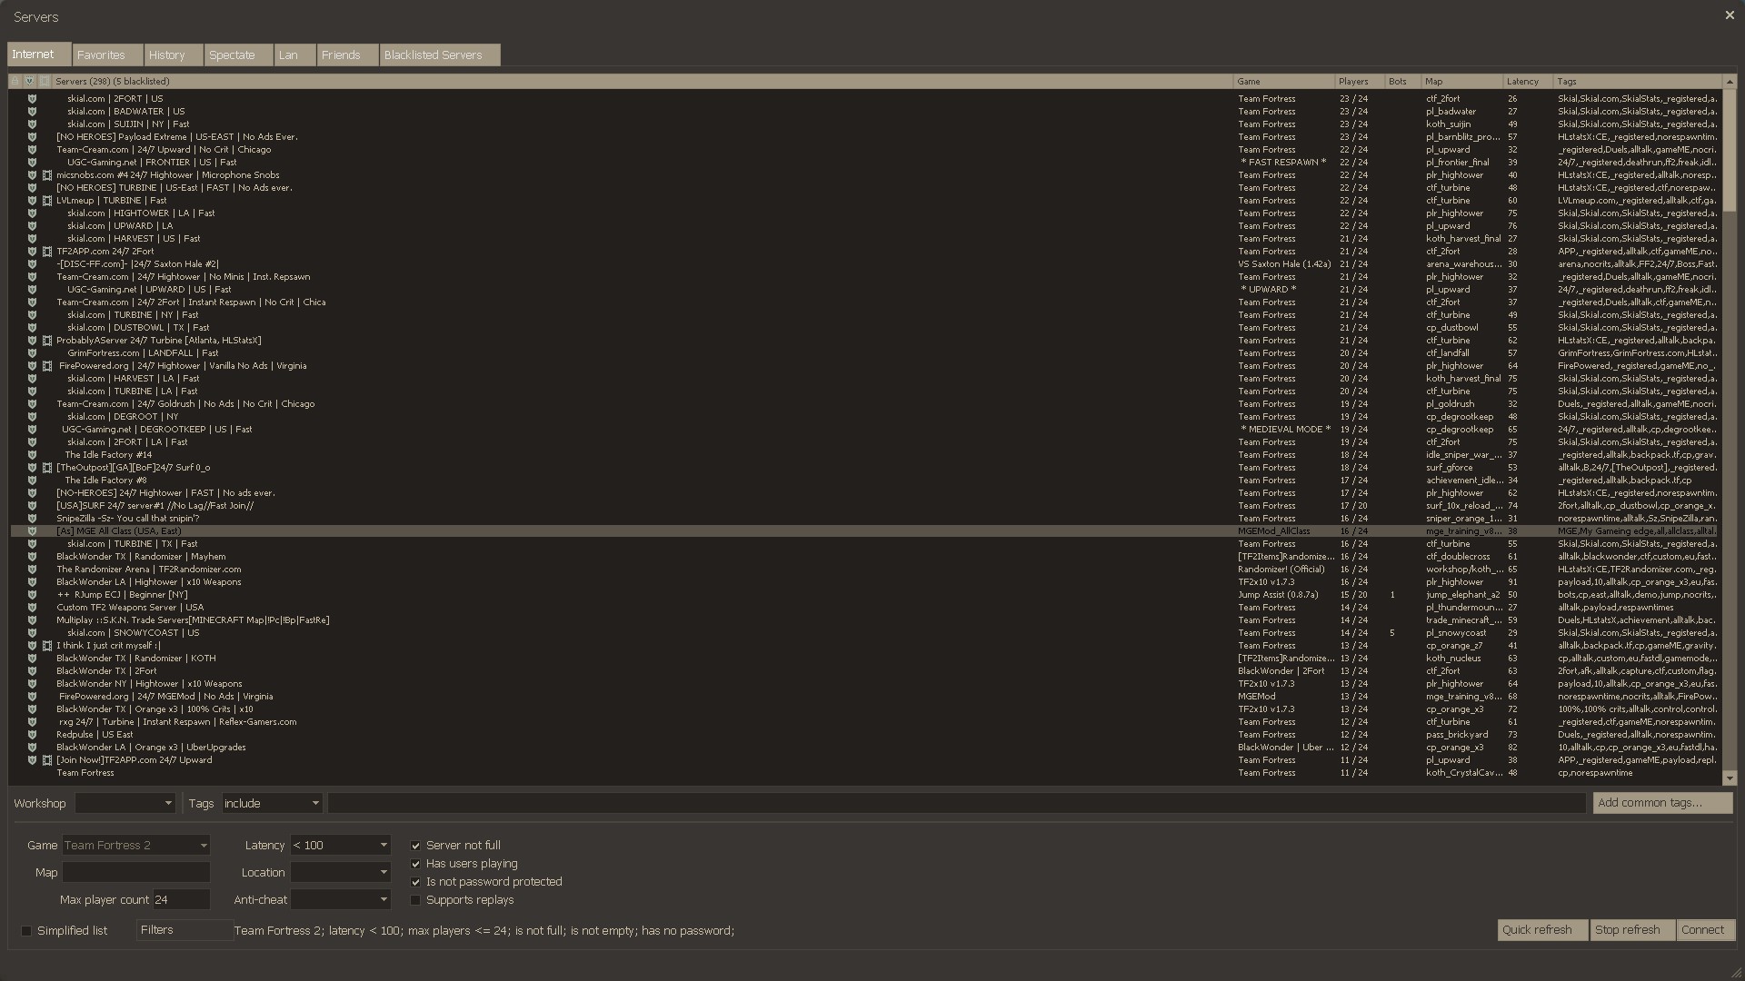Click VAC shield for skial.com 2FORT US
Image resolution: width=1745 pixels, height=981 pixels.
(x=32, y=99)
